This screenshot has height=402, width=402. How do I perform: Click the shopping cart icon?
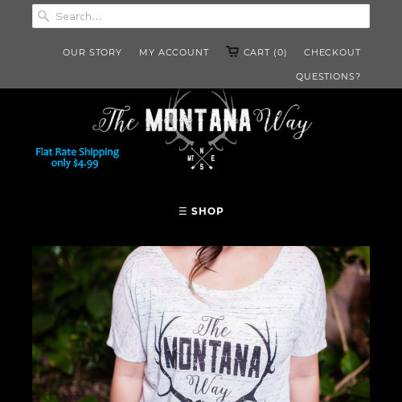pos(232,51)
